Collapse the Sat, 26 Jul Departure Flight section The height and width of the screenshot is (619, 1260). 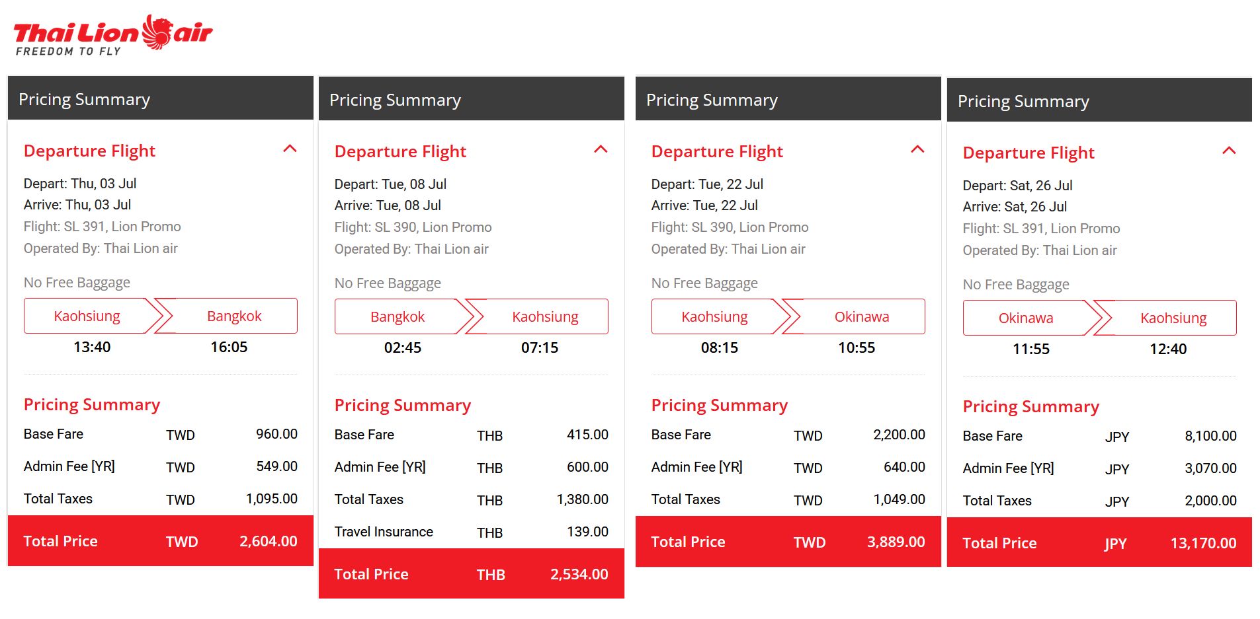pyautogui.click(x=1229, y=151)
